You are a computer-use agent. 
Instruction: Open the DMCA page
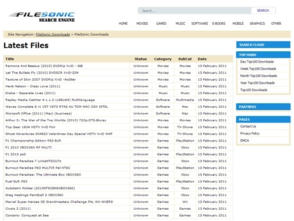tap(245, 140)
